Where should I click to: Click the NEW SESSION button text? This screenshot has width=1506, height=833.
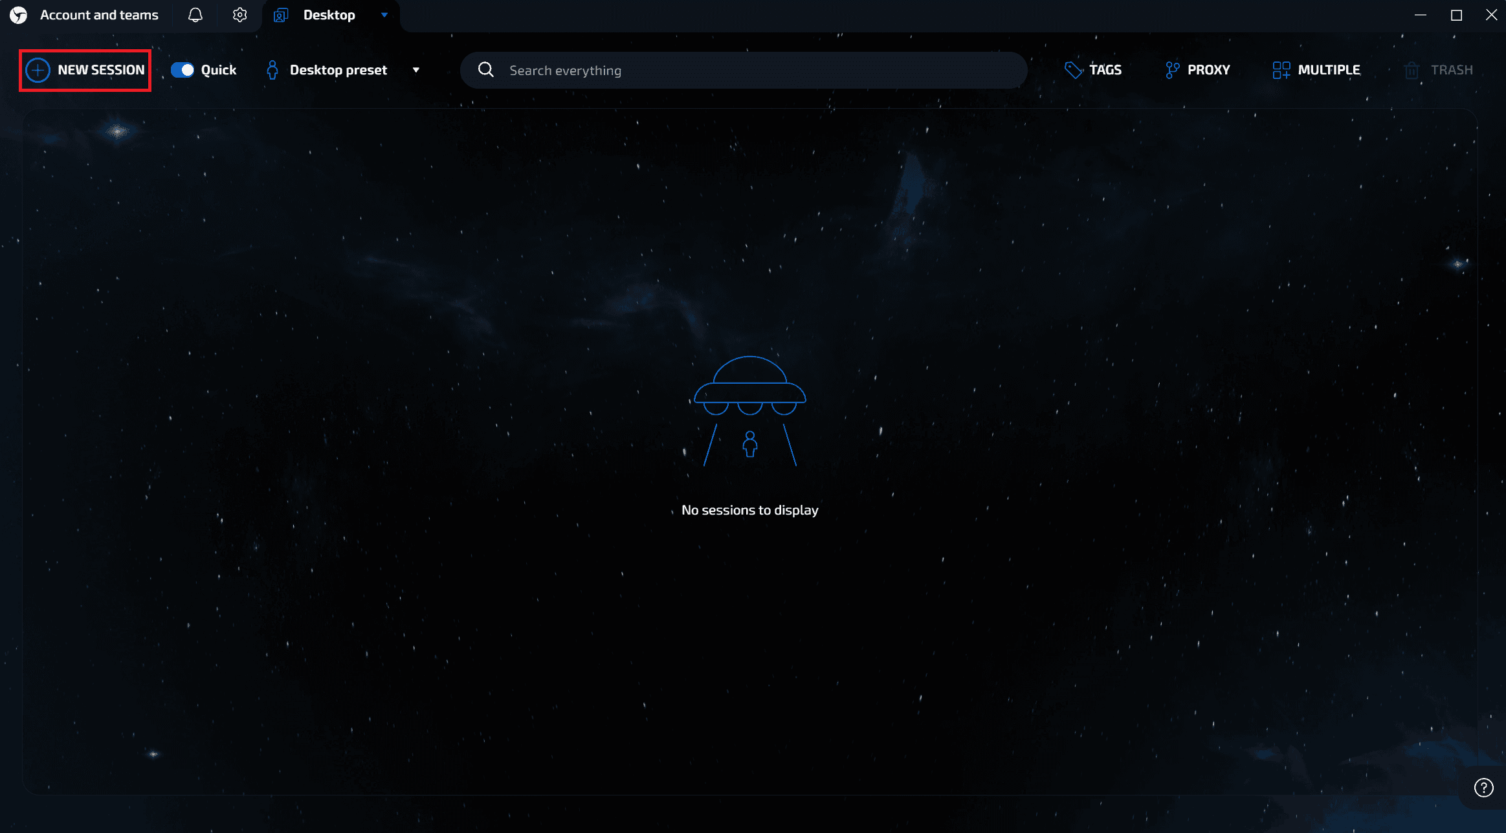(101, 70)
